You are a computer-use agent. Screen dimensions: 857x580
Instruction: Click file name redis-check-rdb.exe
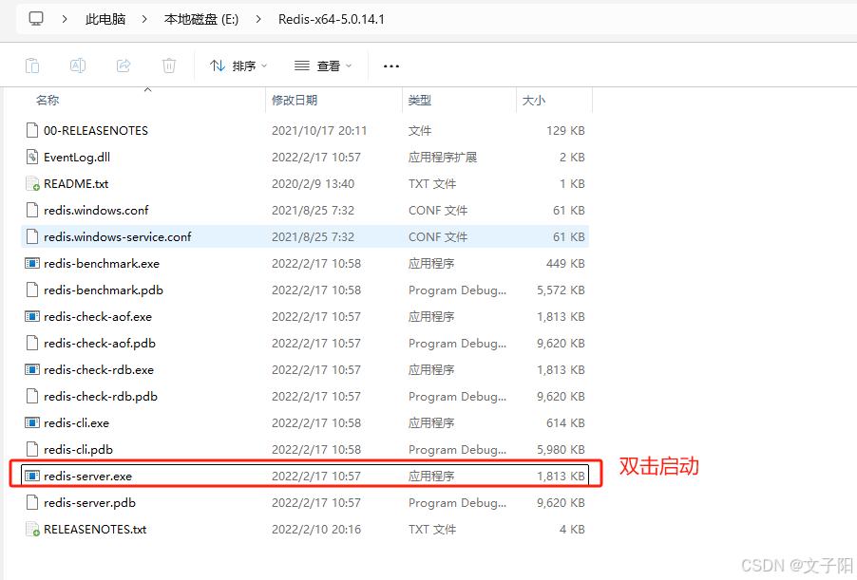tap(99, 369)
